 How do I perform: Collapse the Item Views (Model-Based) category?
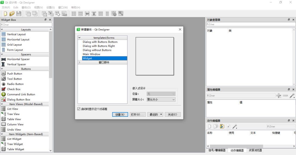pos(2,104)
